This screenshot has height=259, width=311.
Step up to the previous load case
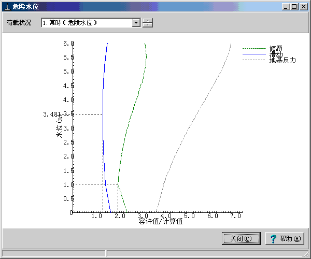pyautogui.click(x=148, y=20)
